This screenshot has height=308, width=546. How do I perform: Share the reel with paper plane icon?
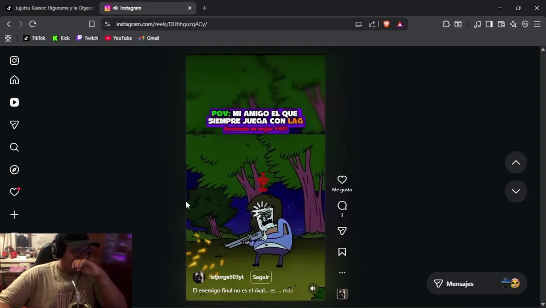coord(342,231)
